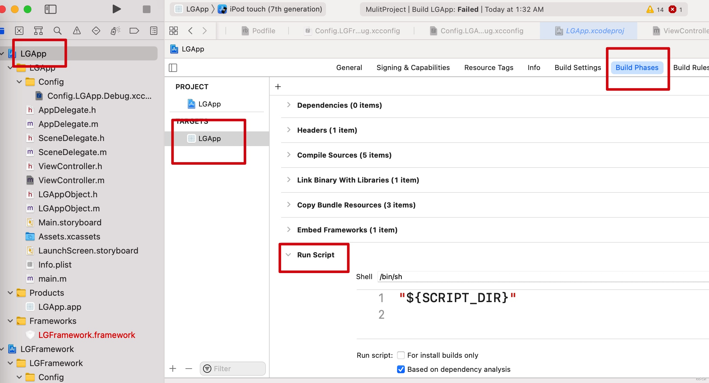The height and width of the screenshot is (383, 709).
Task: Open the breakpoint navigator icon
Action: pyautogui.click(x=134, y=31)
